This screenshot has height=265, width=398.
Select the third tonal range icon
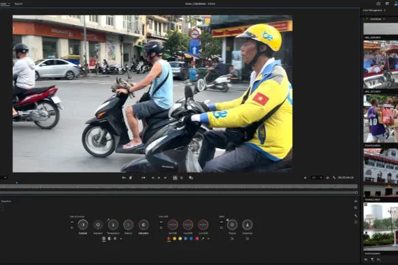[x=115, y=238]
